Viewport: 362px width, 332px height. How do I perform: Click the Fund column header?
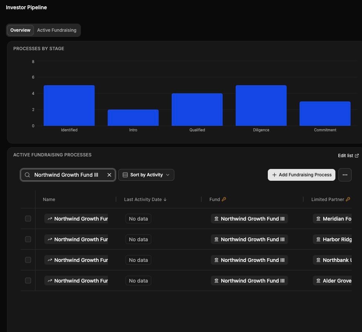click(215, 200)
